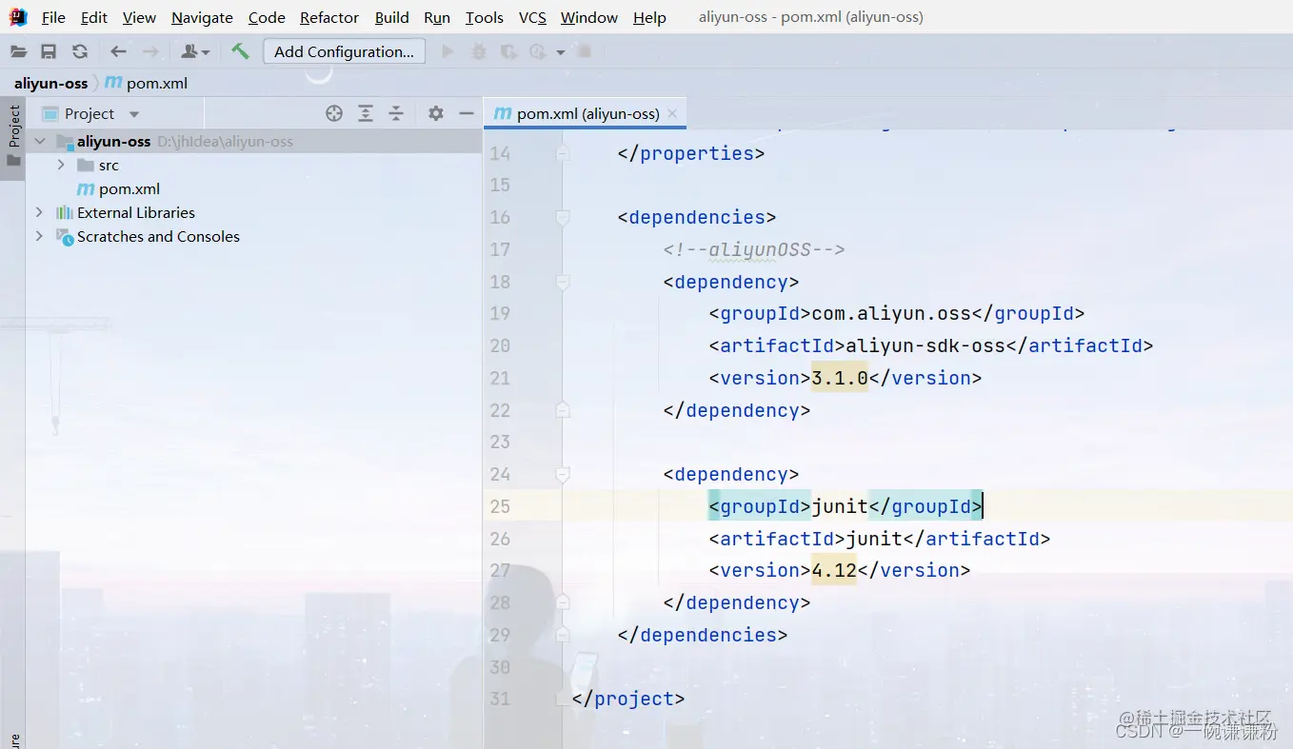Screen dimensions: 1293x749
Task: Open Project panel settings gear
Action: 436,113
